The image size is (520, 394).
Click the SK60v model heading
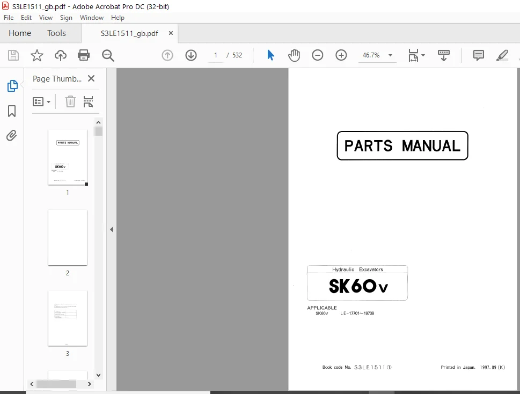pos(358,286)
